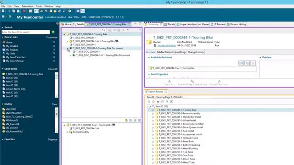Open the Window menu
Viewport: 294px width, 165px height.
tap(49, 6)
